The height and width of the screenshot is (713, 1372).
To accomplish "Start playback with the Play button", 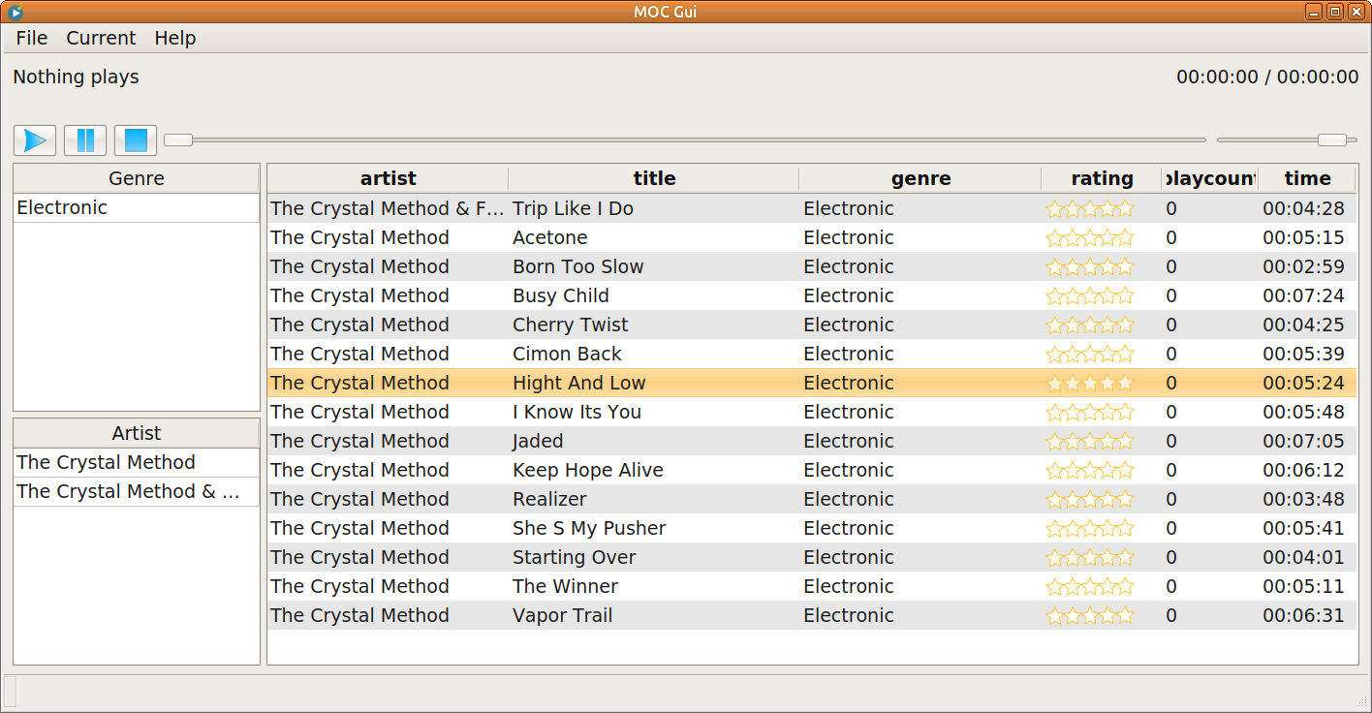I will coord(35,140).
